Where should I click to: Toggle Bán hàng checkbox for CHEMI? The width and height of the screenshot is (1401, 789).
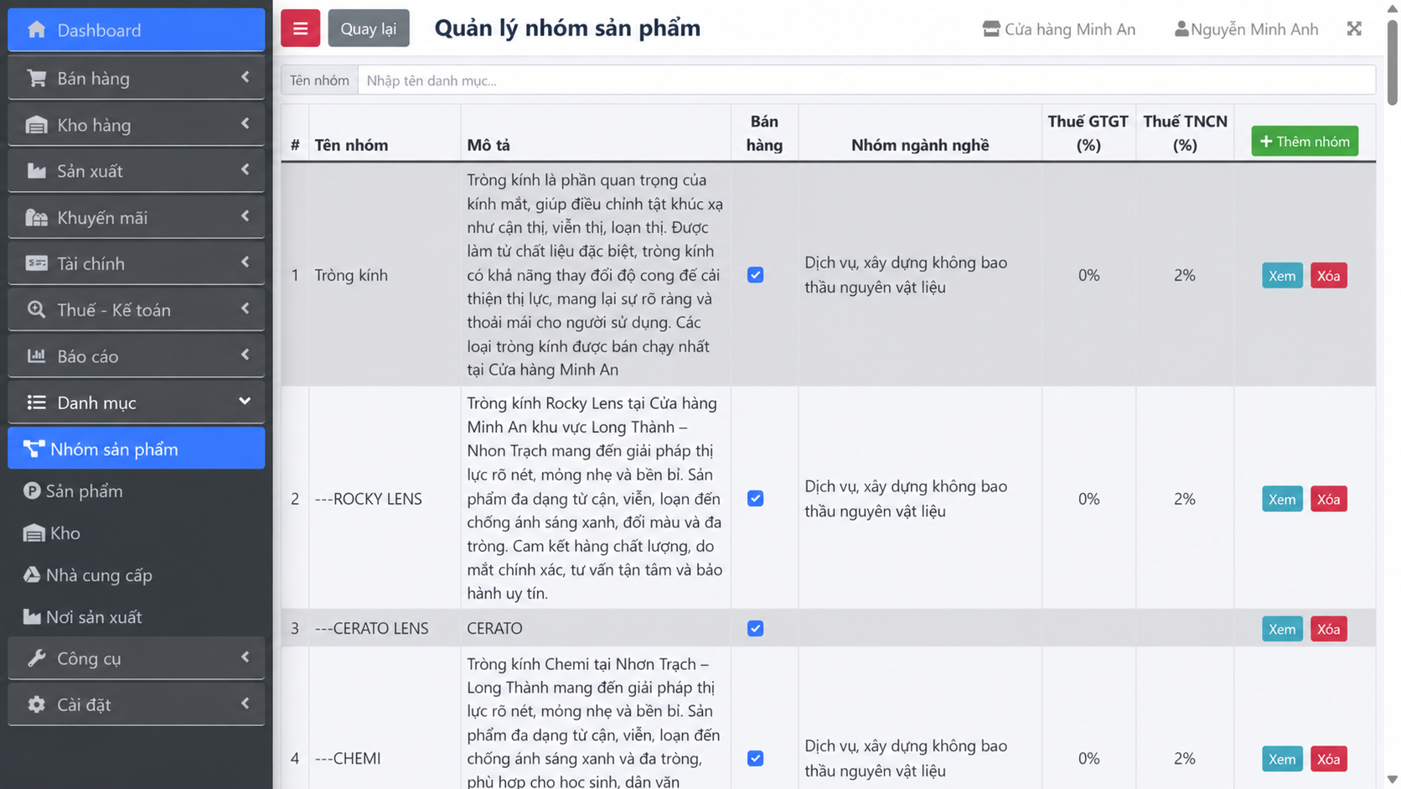point(755,759)
